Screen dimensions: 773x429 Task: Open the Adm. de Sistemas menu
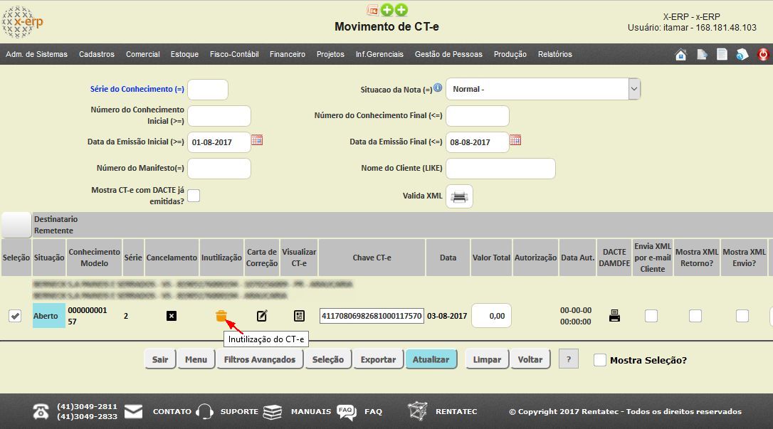tap(36, 54)
